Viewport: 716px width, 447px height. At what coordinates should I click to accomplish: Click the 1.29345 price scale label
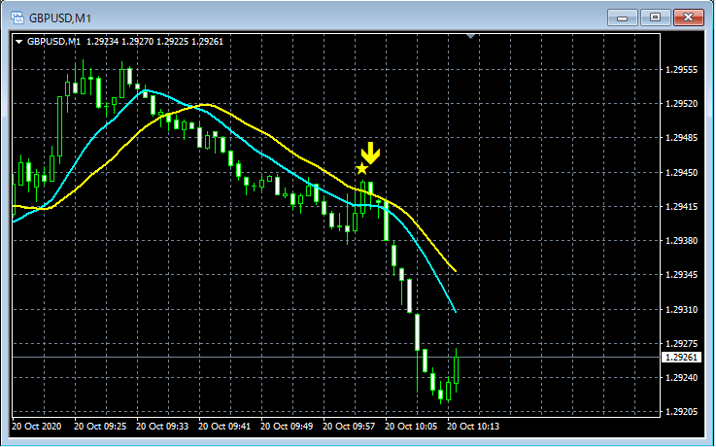pyautogui.click(x=682, y=275)
